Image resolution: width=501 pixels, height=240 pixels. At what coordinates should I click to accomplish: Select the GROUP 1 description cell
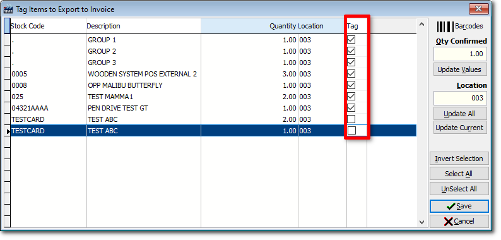(144, 40)
